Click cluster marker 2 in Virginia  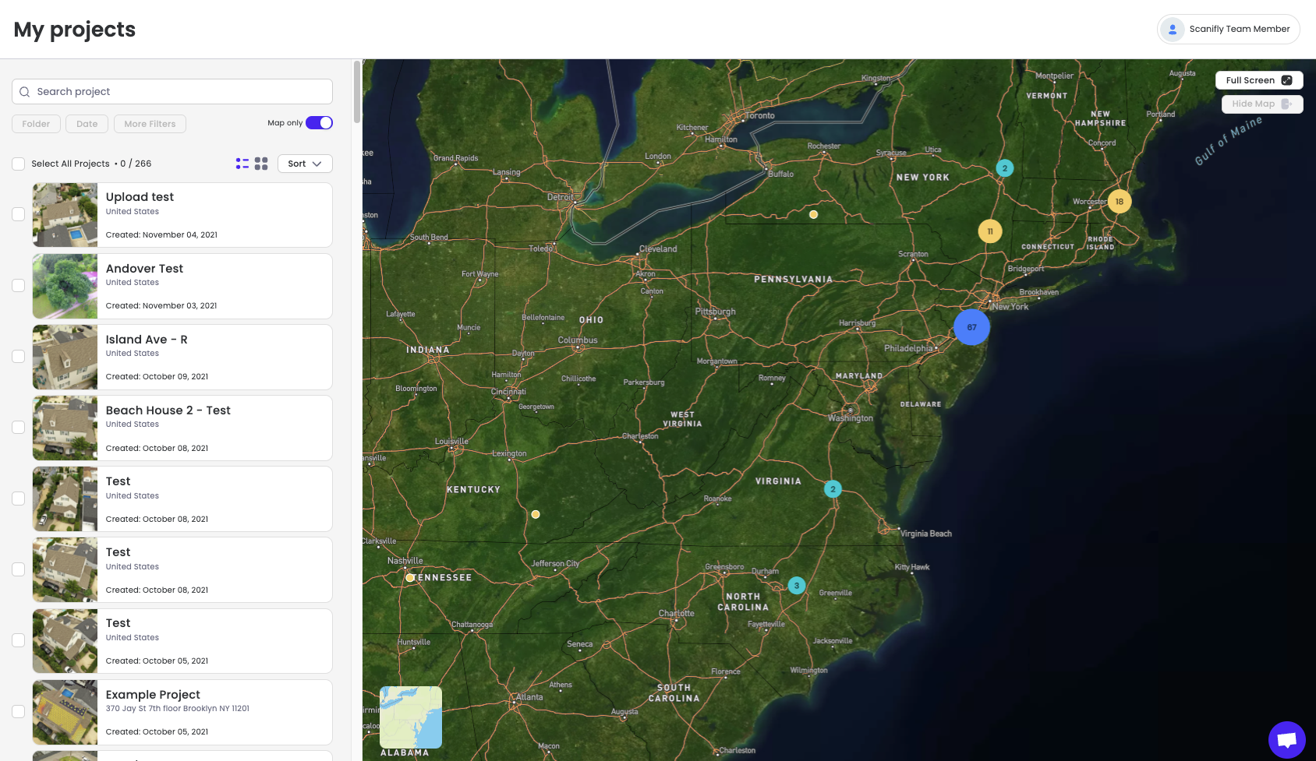click(x=833, y=489)
